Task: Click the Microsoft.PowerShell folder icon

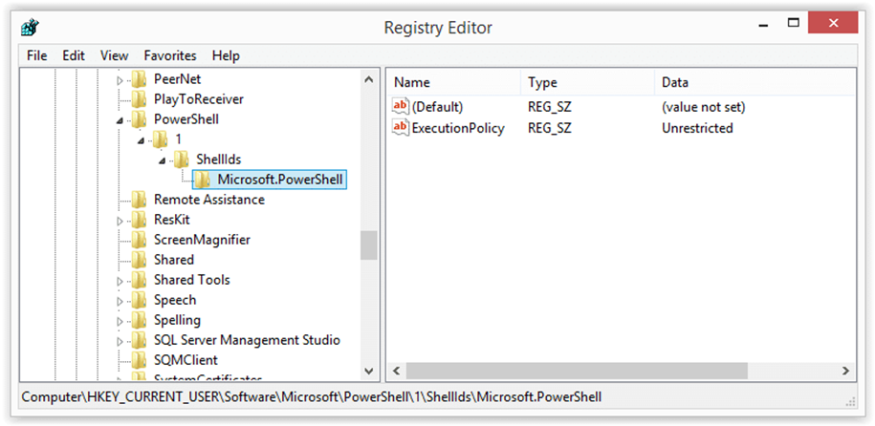Action: tap(202, 180)
